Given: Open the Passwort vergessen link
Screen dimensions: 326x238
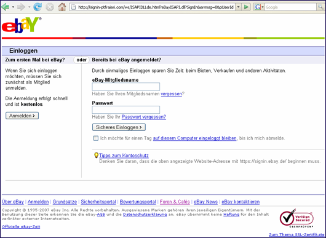Looking at the screenshot, I should point(144,117).
